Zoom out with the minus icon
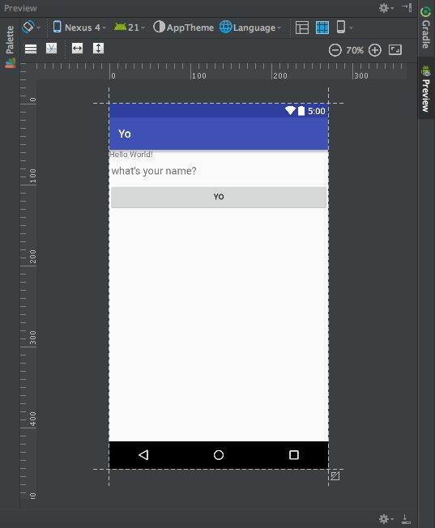 335,50
